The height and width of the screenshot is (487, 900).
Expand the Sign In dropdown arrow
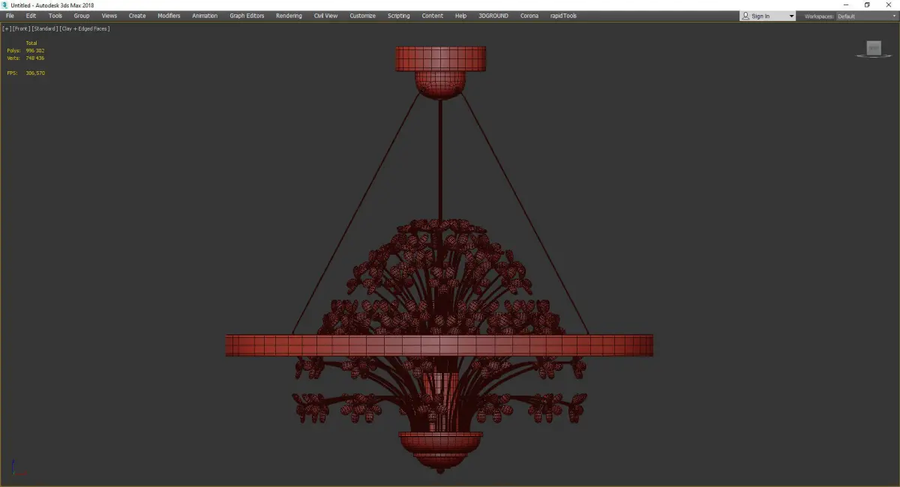point(791,16)
